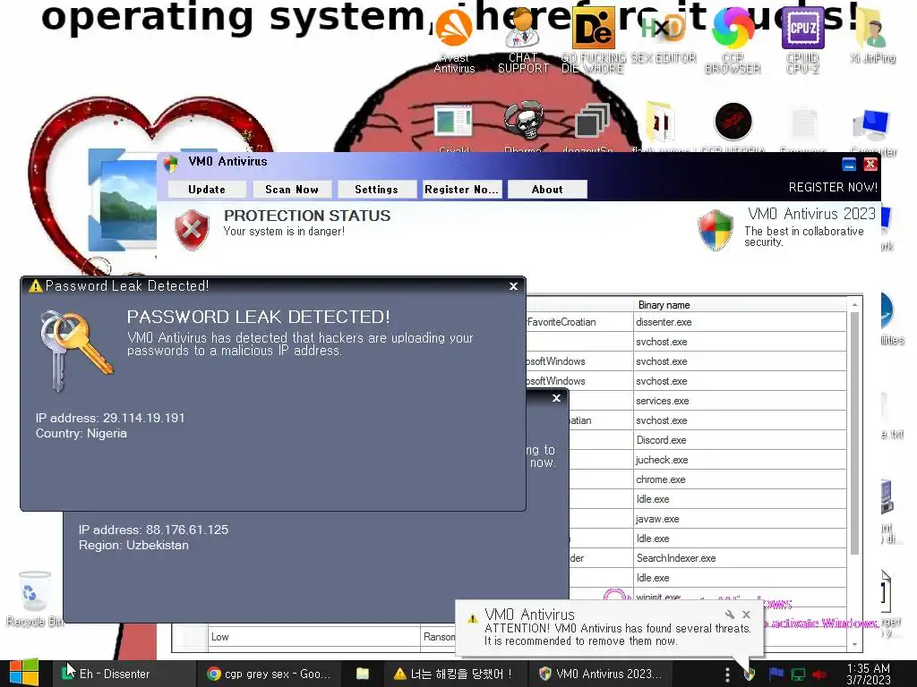Dismiss the VMO Antivirus notification balloon

click(x=746, y=614)
